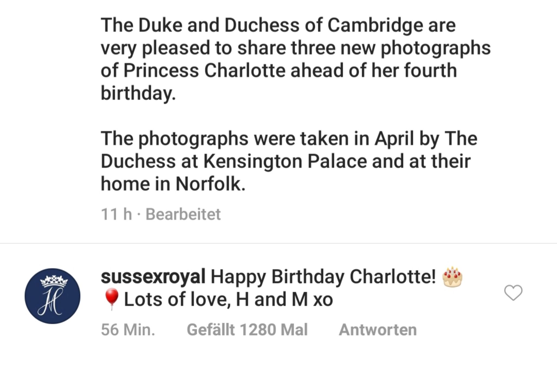
Task: Click the word Cambridge in the caption
Action: pos(375,25)
